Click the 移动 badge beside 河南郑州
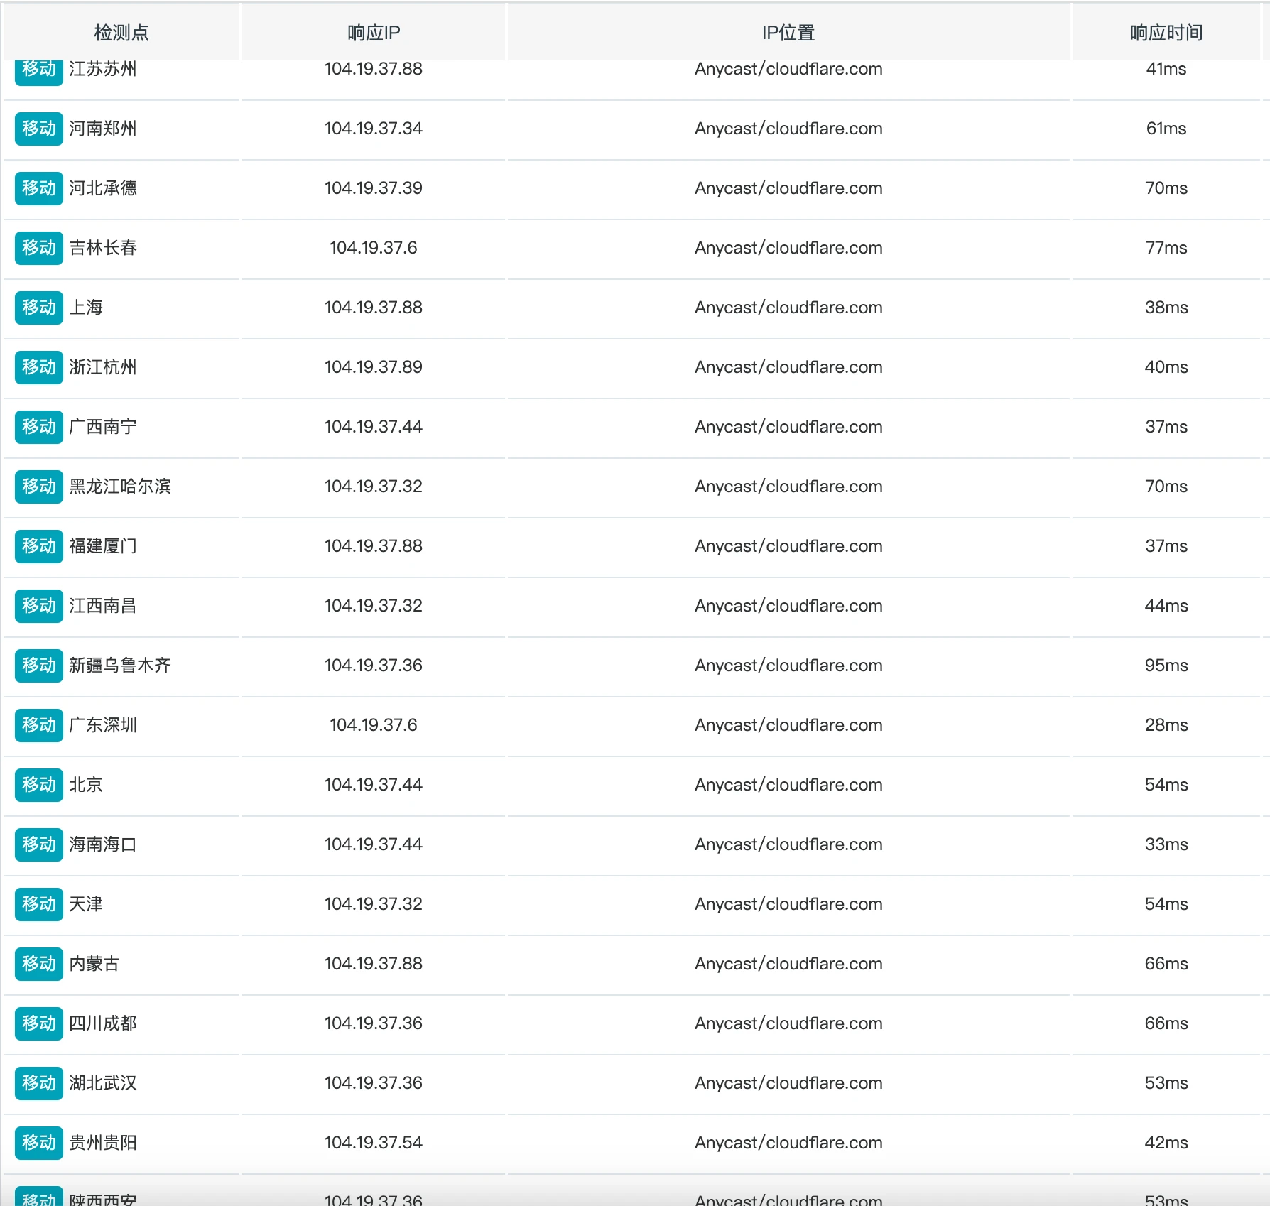 38,129
